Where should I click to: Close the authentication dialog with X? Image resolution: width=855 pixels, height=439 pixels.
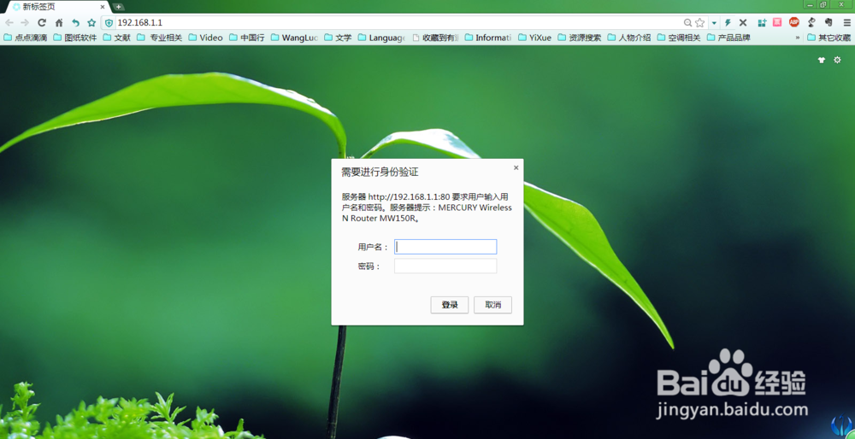click(516, 167)
